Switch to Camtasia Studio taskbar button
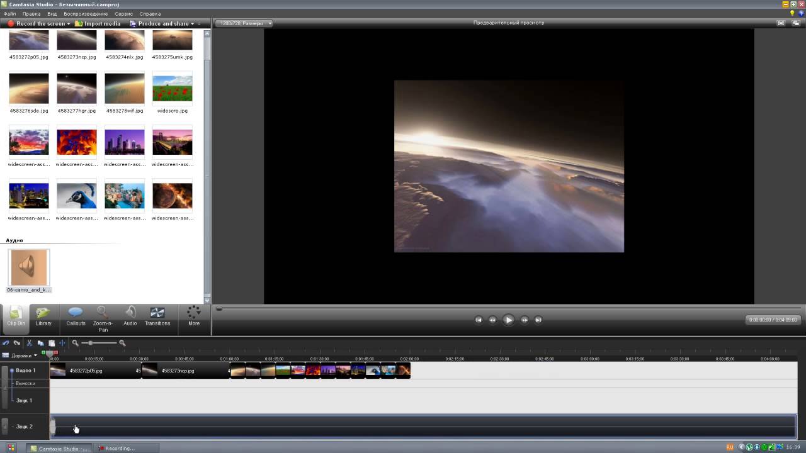806x453 pixels. coord(60,448)
